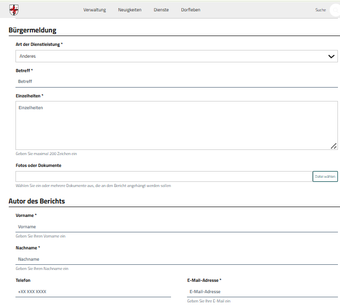Open the Neuigkeiten menu
340x305 pixels.
coord(129,10)
